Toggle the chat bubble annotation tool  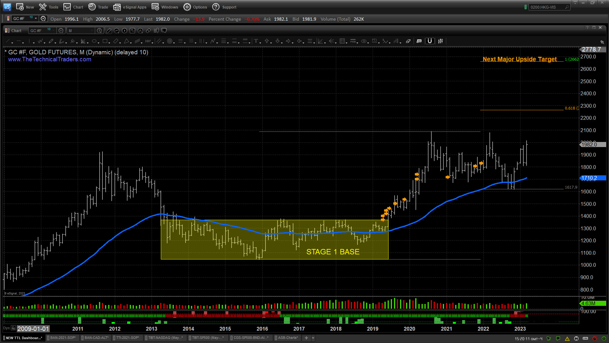coord(419,41)
